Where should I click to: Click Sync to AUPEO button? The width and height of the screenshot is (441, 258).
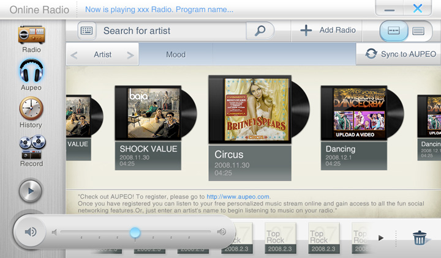(x=401, y=54)
